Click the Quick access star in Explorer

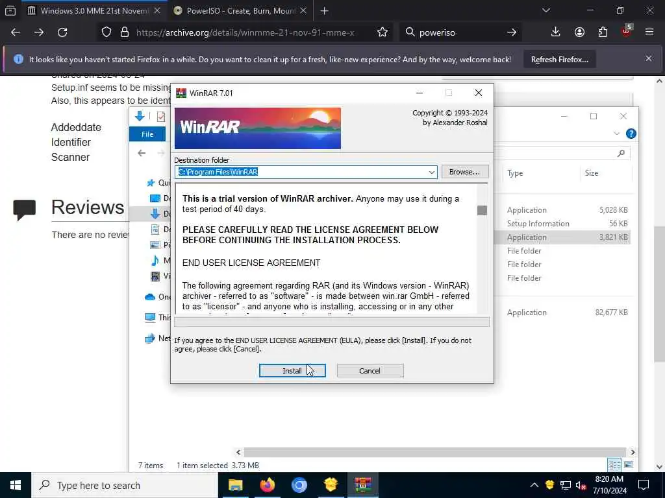(151, 183)
